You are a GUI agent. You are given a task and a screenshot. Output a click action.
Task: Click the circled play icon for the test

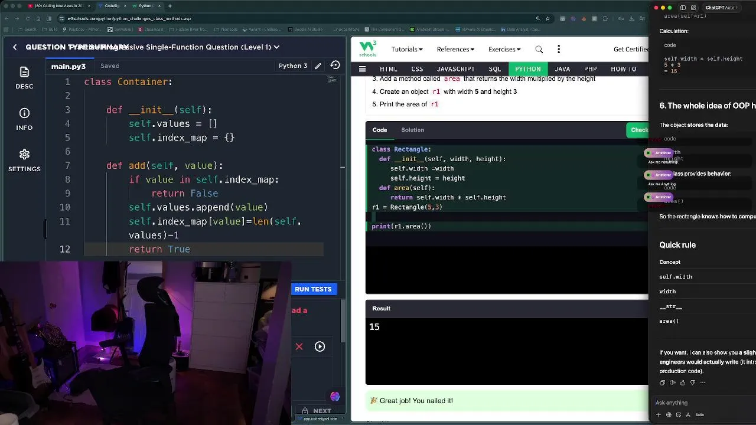(x=320, y=346)
